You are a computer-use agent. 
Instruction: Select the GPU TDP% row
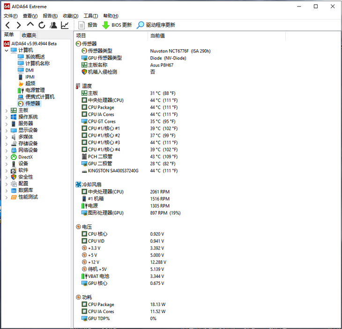pyautogui.click(x=119, y=319)
